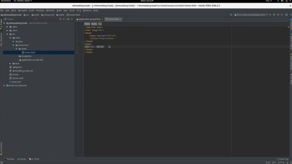Click the home.html breadcrumb in navigation bar
The image size is (292, 164).
tap(73, 15)
